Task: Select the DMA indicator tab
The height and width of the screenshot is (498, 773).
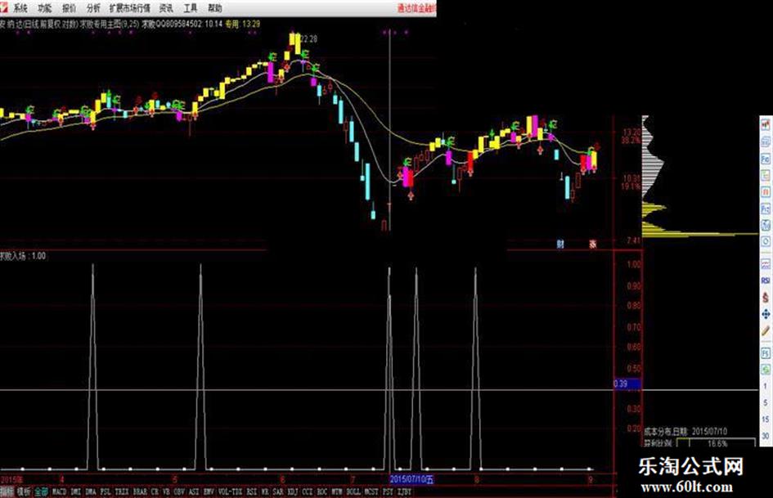Action: (91, 491)
